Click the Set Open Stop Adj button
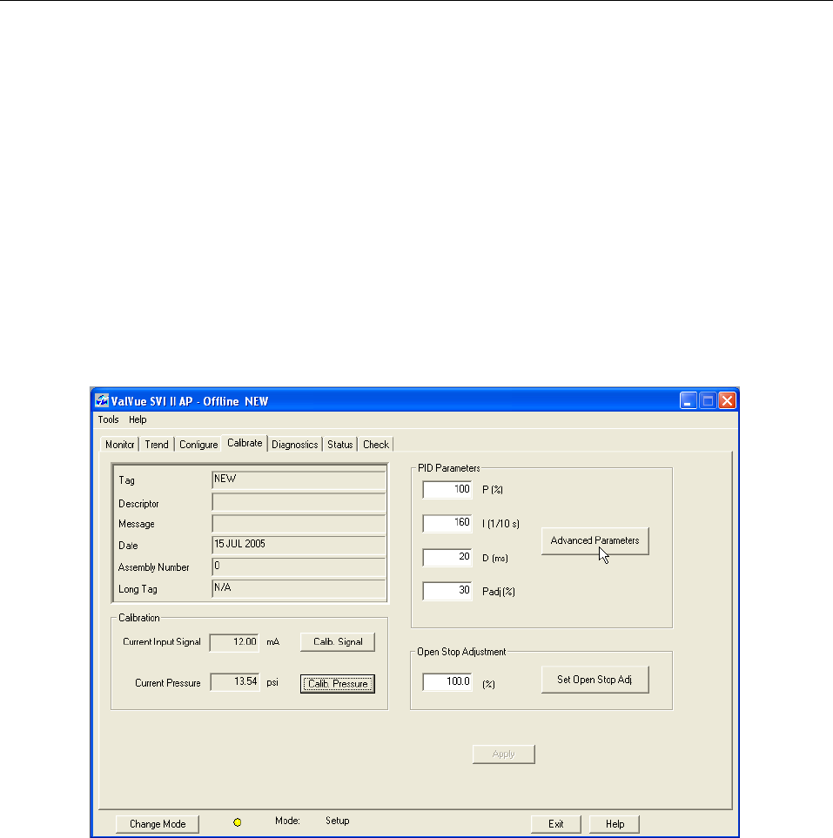This screenshot has width=833, height=838. click(x=595, y=680)
